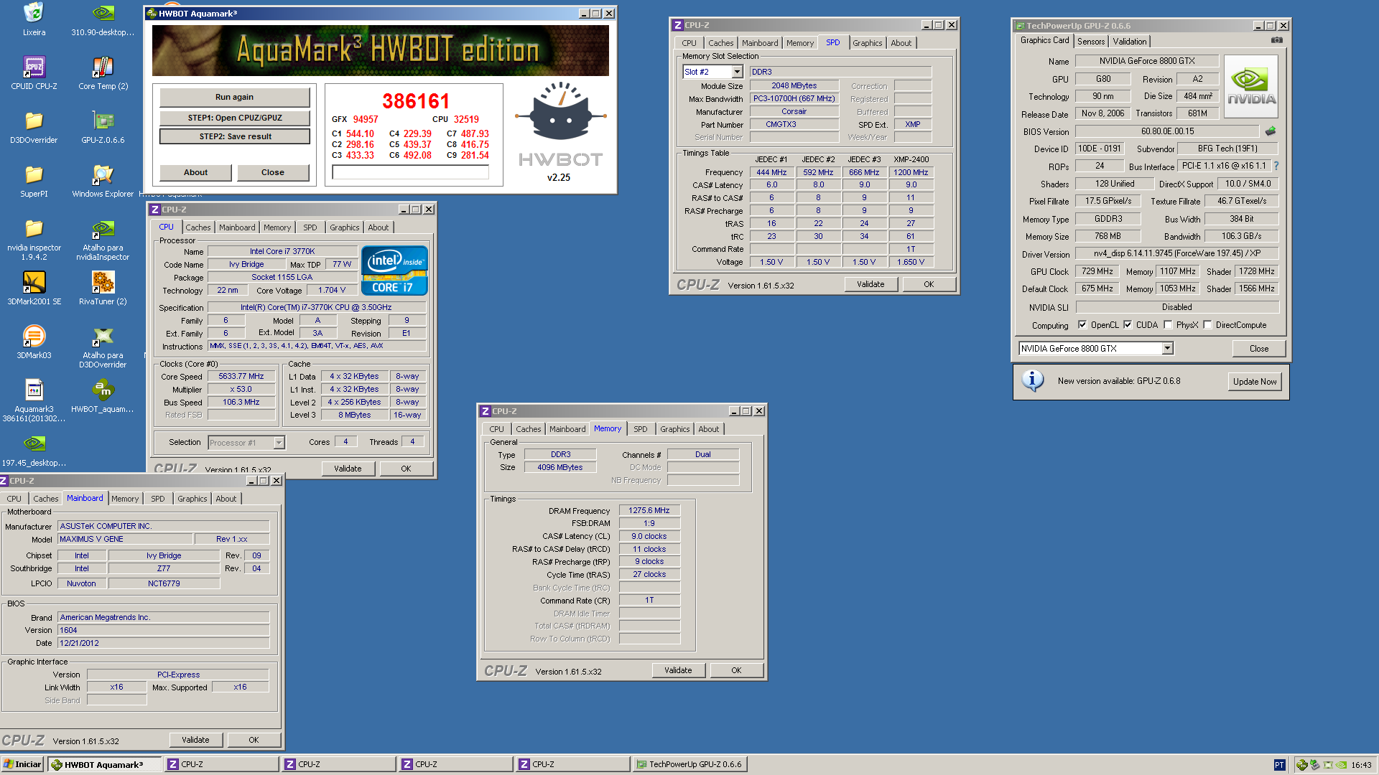Screen dimensions: 1379x775
Task: Click the Intel Core i7 logo badge
Action: [394, 271]
